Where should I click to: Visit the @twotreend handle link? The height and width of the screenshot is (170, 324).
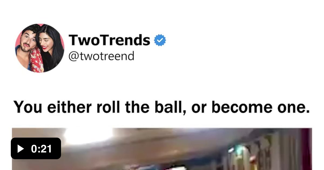(102, 56)
